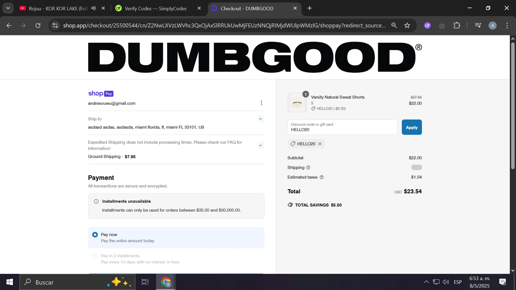The image size is (516, 290).
Task: Open the Windows Start menu
Action: coord(10,282)
